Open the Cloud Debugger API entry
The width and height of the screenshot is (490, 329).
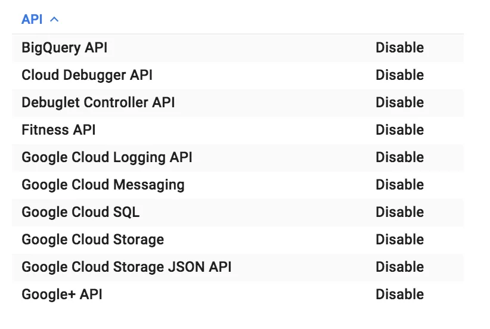pos(87,75)
